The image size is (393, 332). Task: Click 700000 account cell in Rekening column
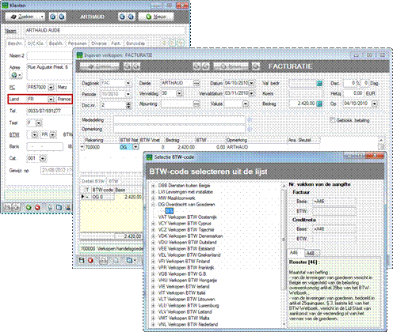pos(101,147)
